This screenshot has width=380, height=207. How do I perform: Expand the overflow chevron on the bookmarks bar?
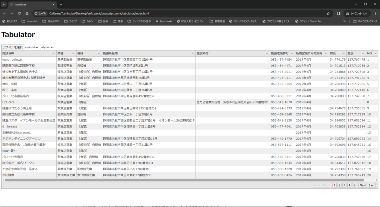tap(344, 21)
